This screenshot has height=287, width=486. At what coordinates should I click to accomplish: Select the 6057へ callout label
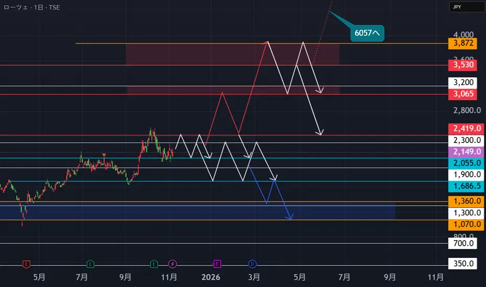point(367,33)
